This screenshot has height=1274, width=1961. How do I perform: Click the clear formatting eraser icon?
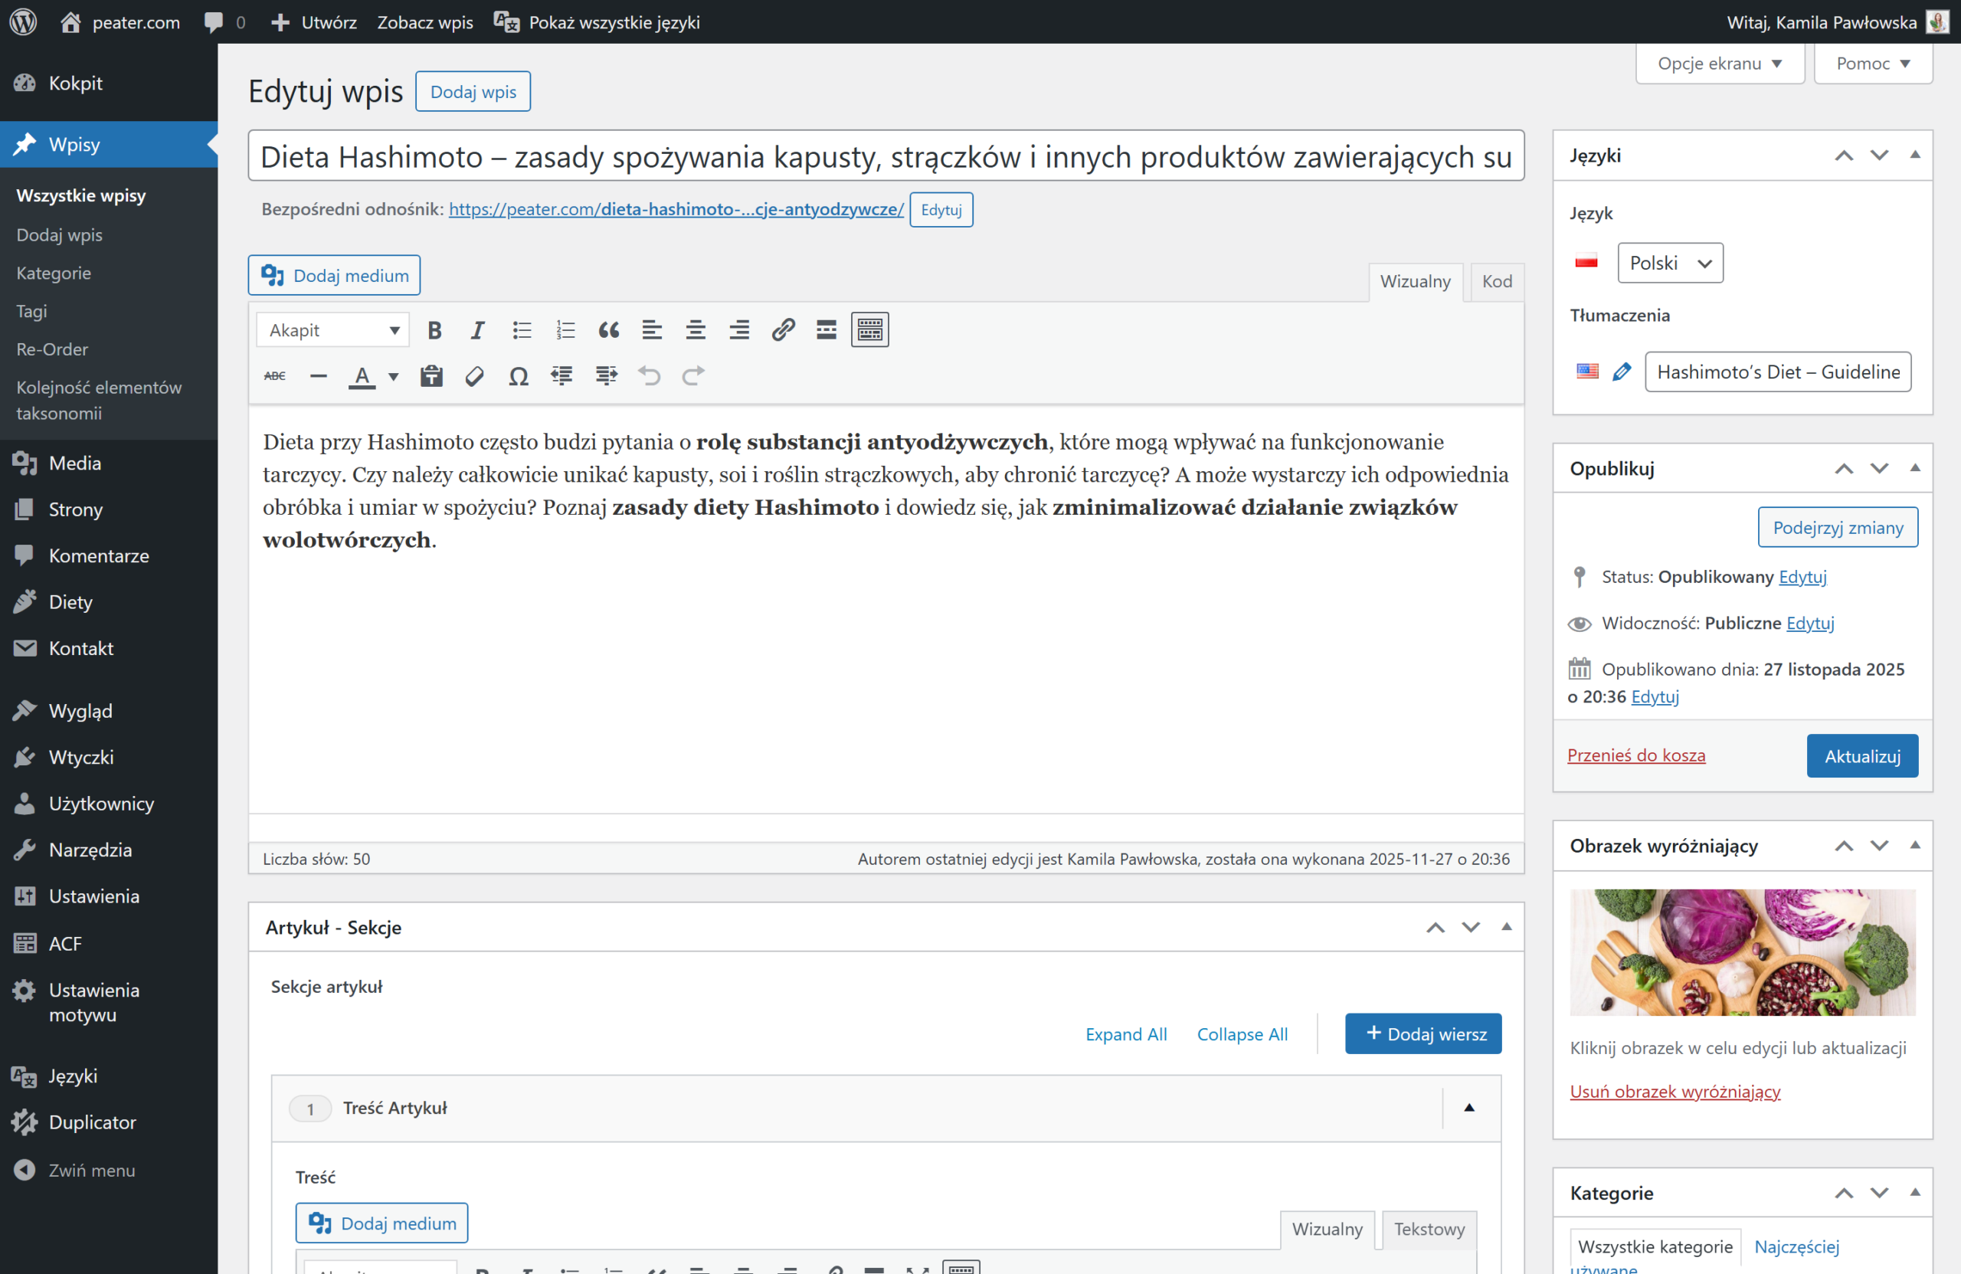tap(475, 377)
